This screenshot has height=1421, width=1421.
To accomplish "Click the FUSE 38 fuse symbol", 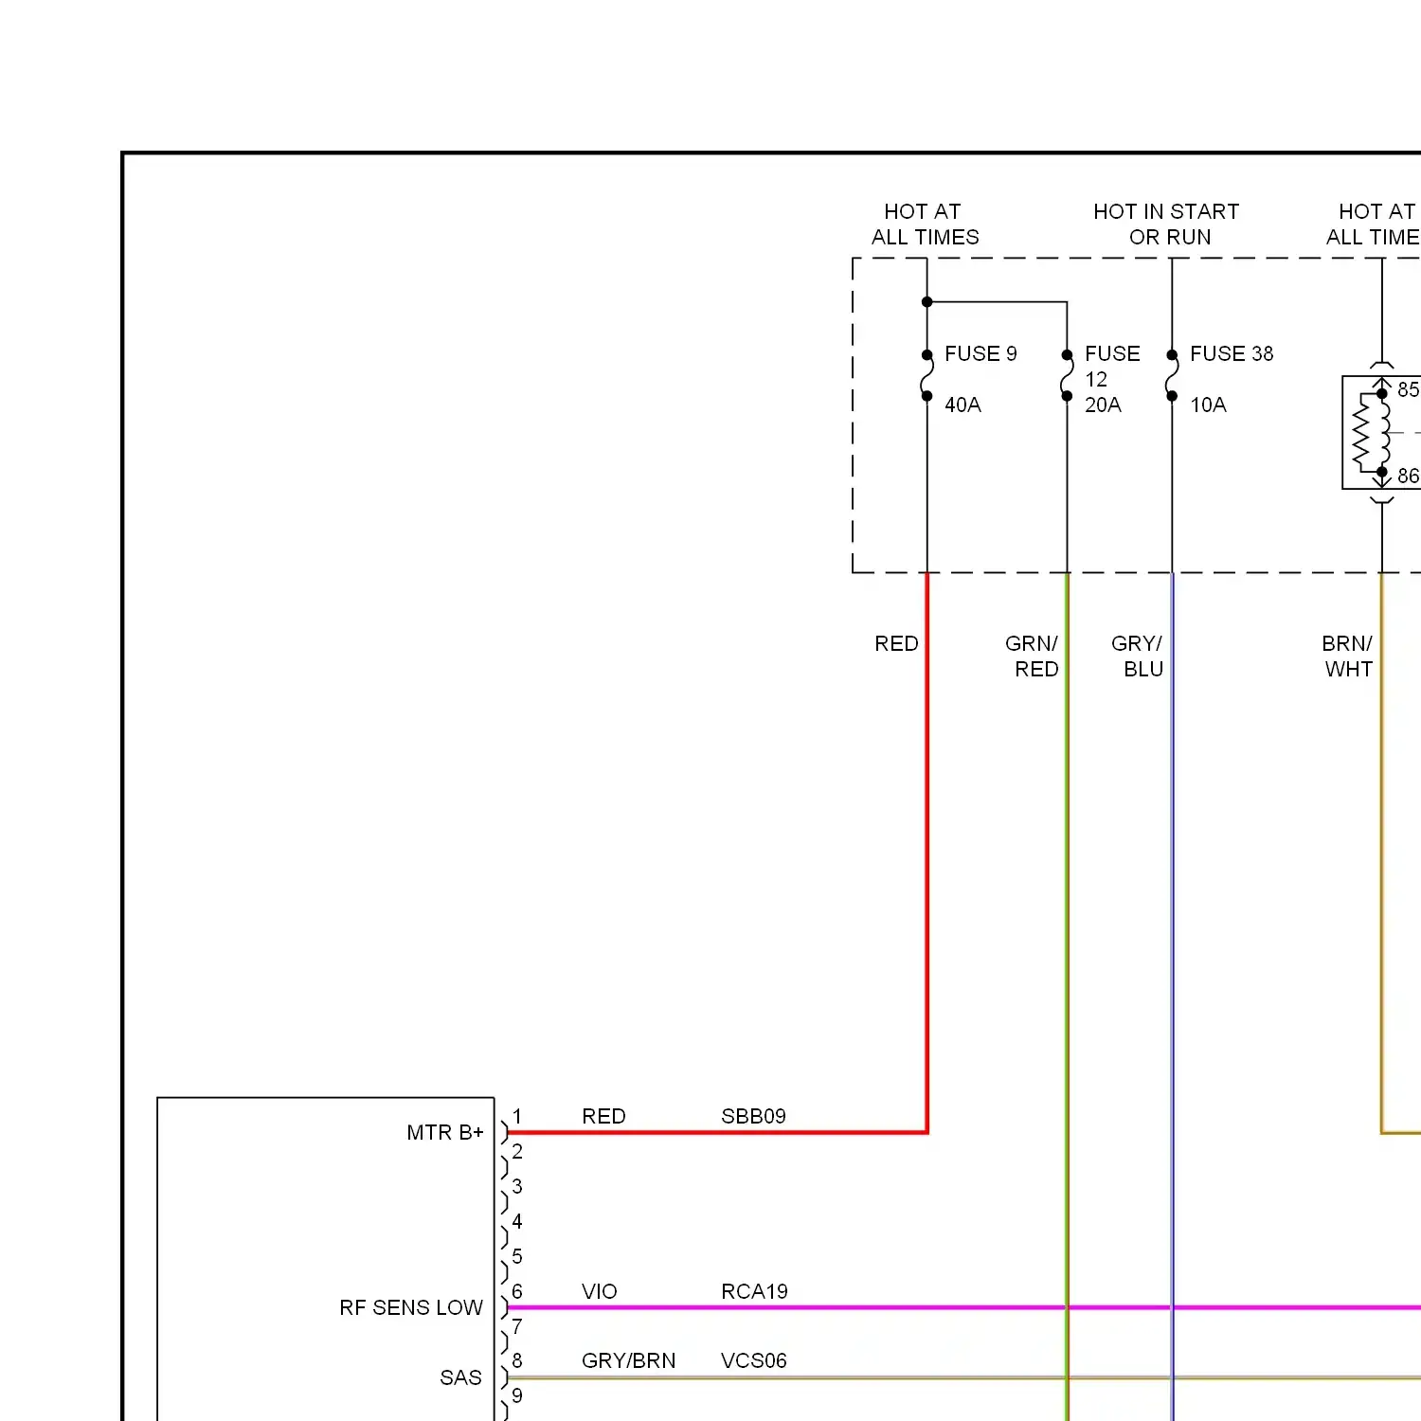I will [1172, 376].
